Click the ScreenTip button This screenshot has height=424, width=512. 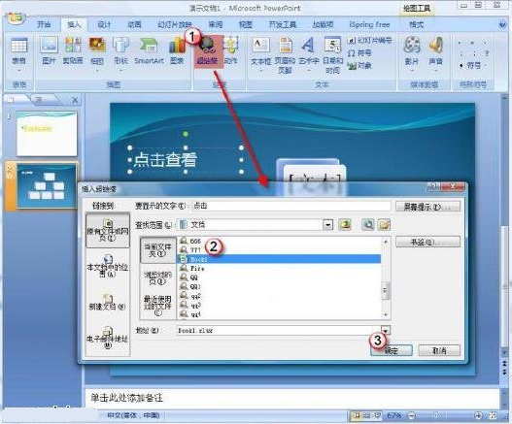click(427, 207)
